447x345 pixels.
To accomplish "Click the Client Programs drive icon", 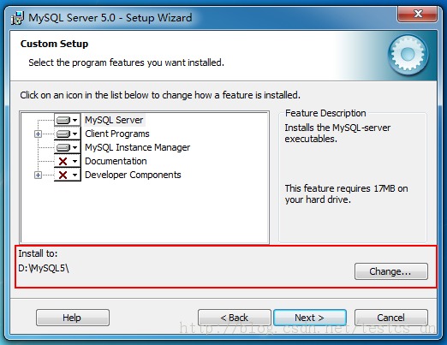I will (x=63, y=134).
